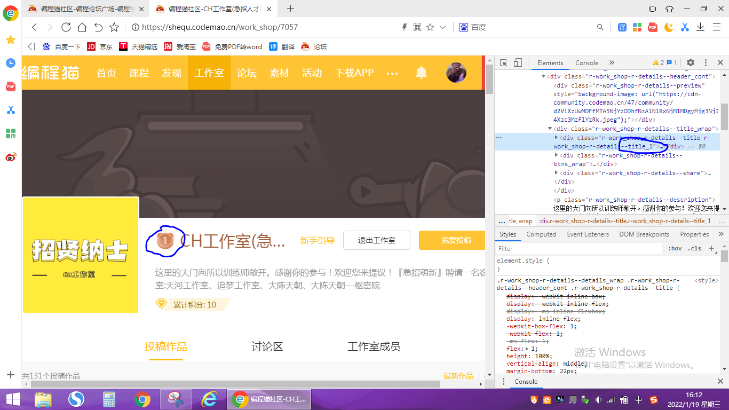Open the green apps grid in sidebar
The width and height of the screenshot is (729, 410).
click(x=11, y=133)
